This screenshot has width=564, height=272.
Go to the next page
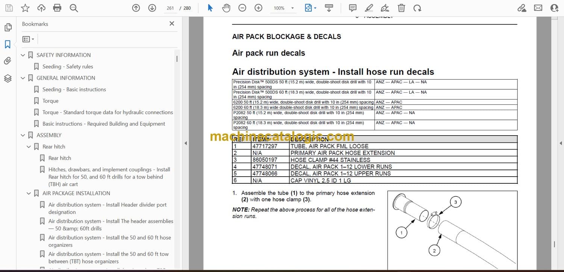point(152,8)
